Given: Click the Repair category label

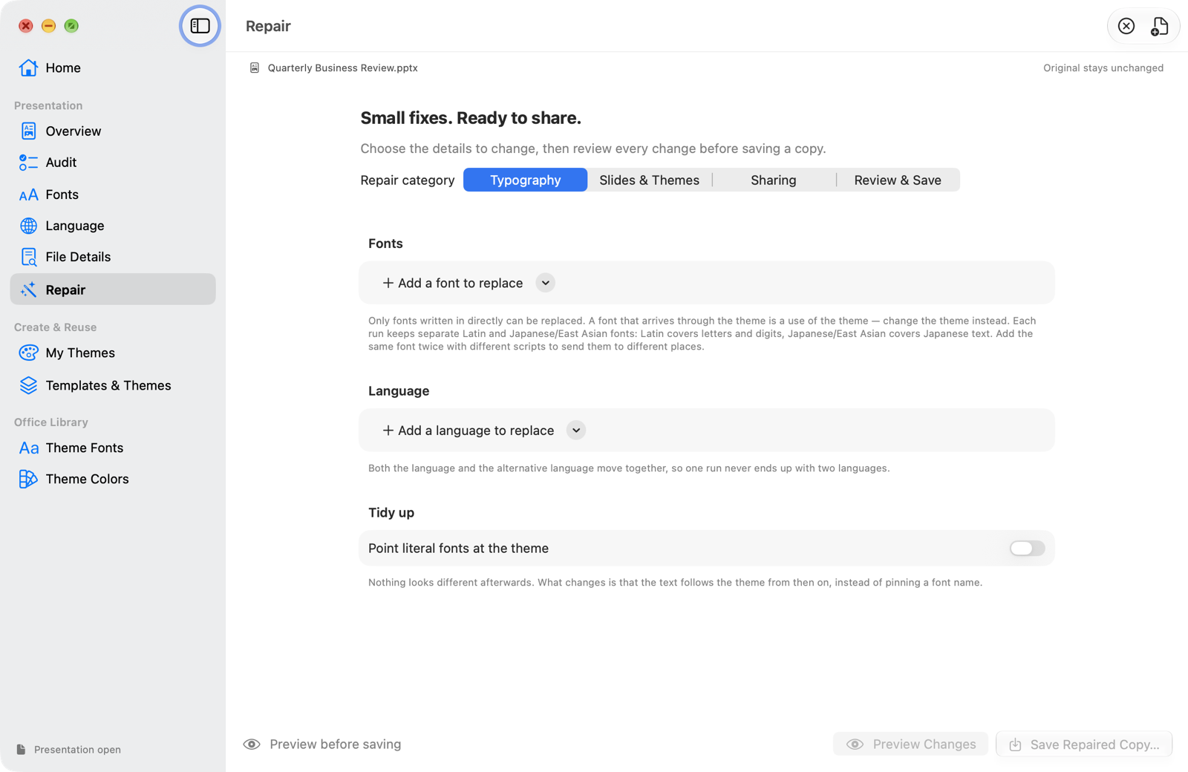Looking at the screenshot, I should pos(408,180).
